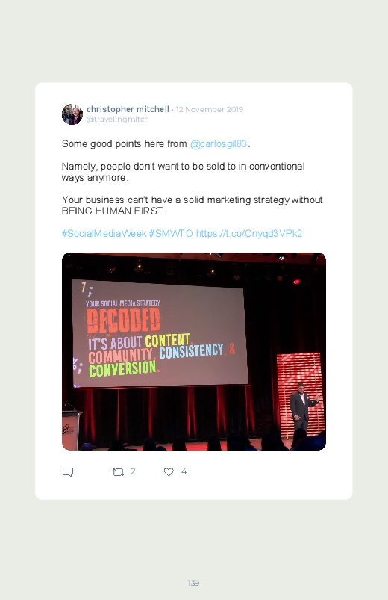Click the reply speech bubble icon
The width and height of the screenshot is (388, 600).
coord(68,471)
